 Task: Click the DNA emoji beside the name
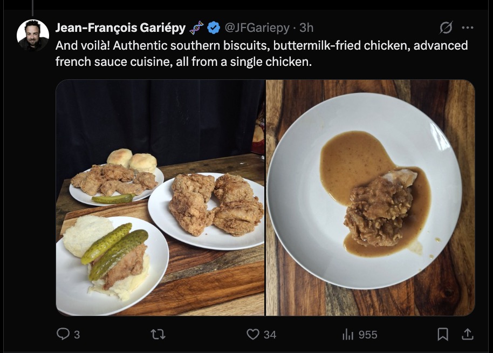197,28
